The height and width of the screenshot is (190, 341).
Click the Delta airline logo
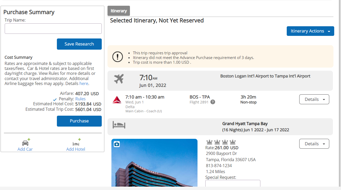(x=117, y=100)
